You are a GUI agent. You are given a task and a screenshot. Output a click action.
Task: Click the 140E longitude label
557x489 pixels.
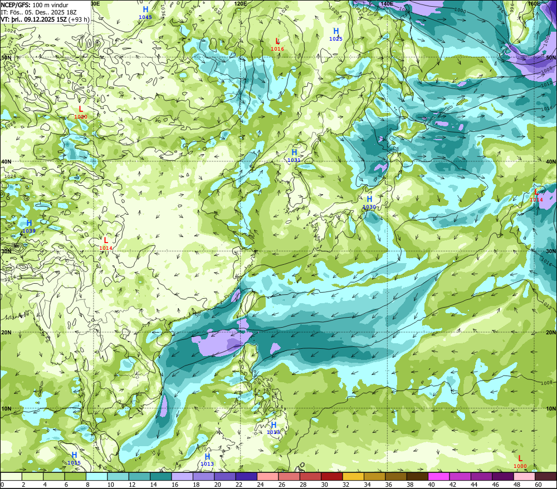click(387, 3)
